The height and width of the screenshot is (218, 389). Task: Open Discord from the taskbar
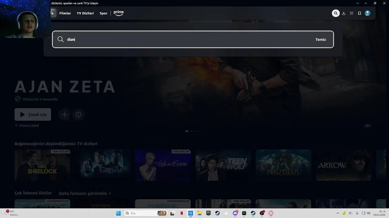(235, 213)
